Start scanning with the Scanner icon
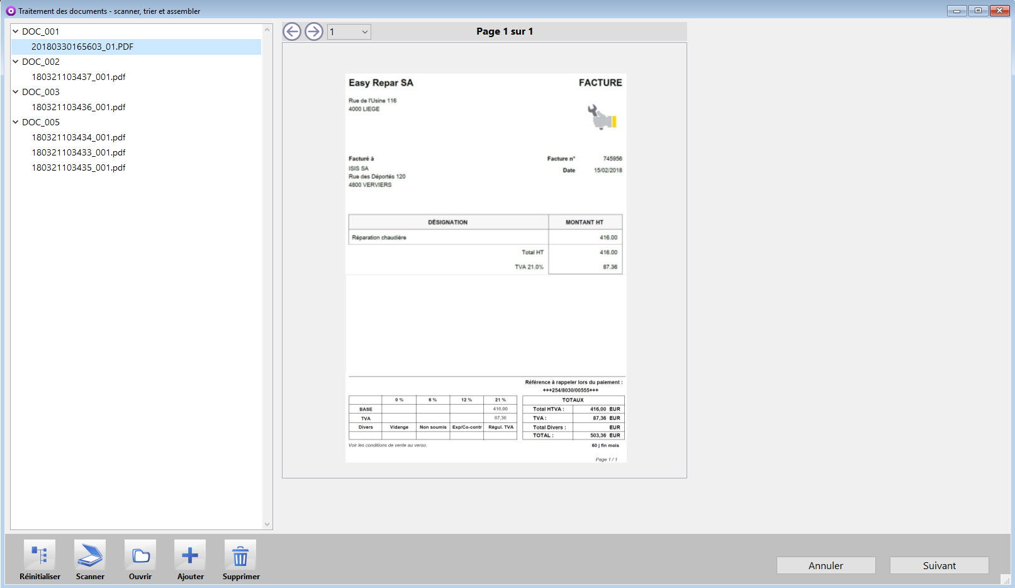 90,555
